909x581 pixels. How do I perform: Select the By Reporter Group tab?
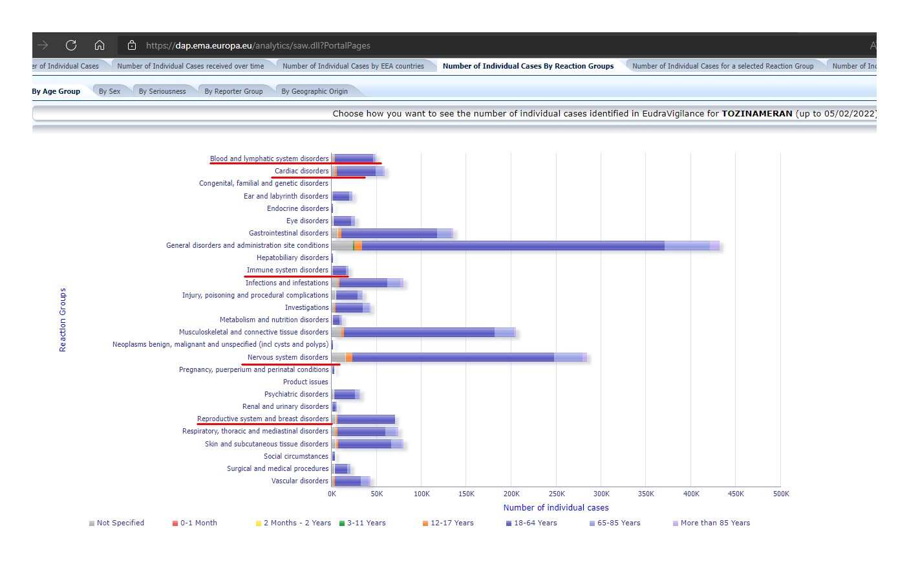click(x=233, y=91)
